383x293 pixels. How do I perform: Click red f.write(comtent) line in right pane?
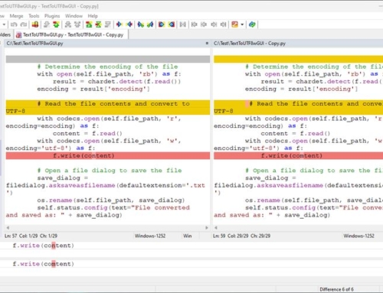click(x=298, y=156)
